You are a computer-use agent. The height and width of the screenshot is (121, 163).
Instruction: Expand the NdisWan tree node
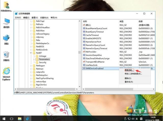pyautogui.click(x=31, y=31)
